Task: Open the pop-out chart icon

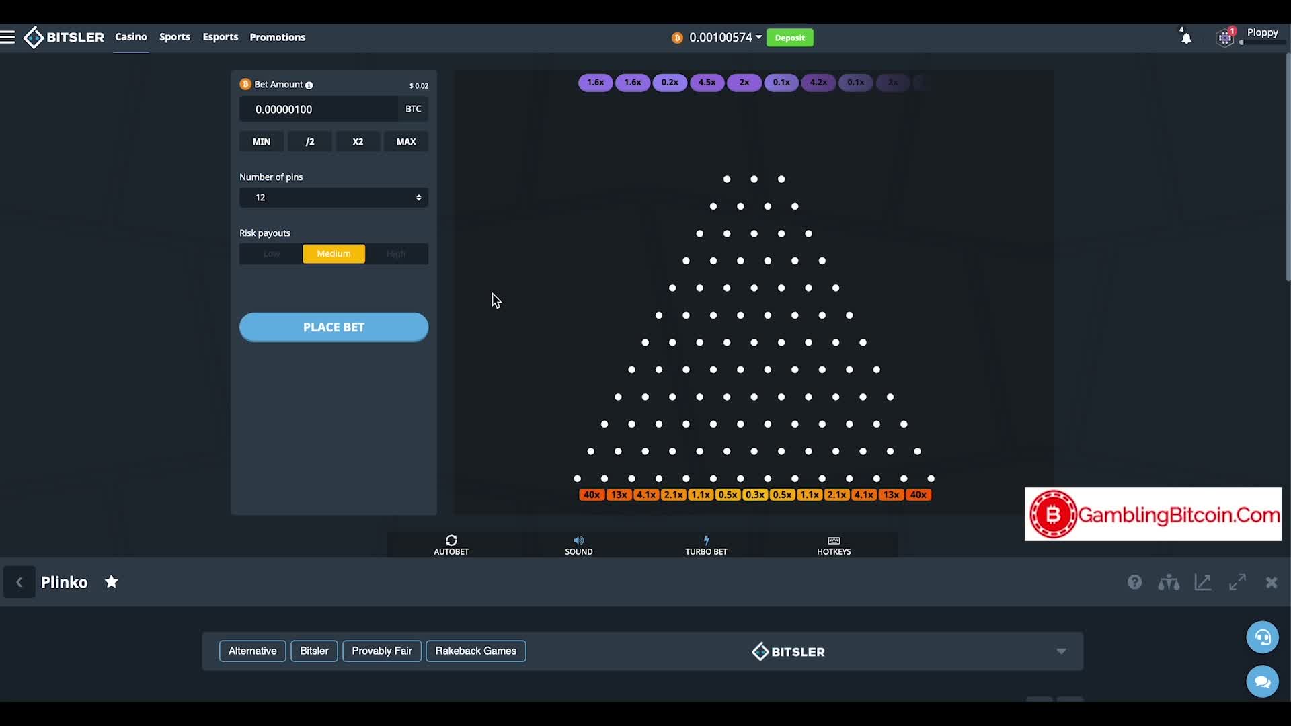Action: coord(1203,582)
